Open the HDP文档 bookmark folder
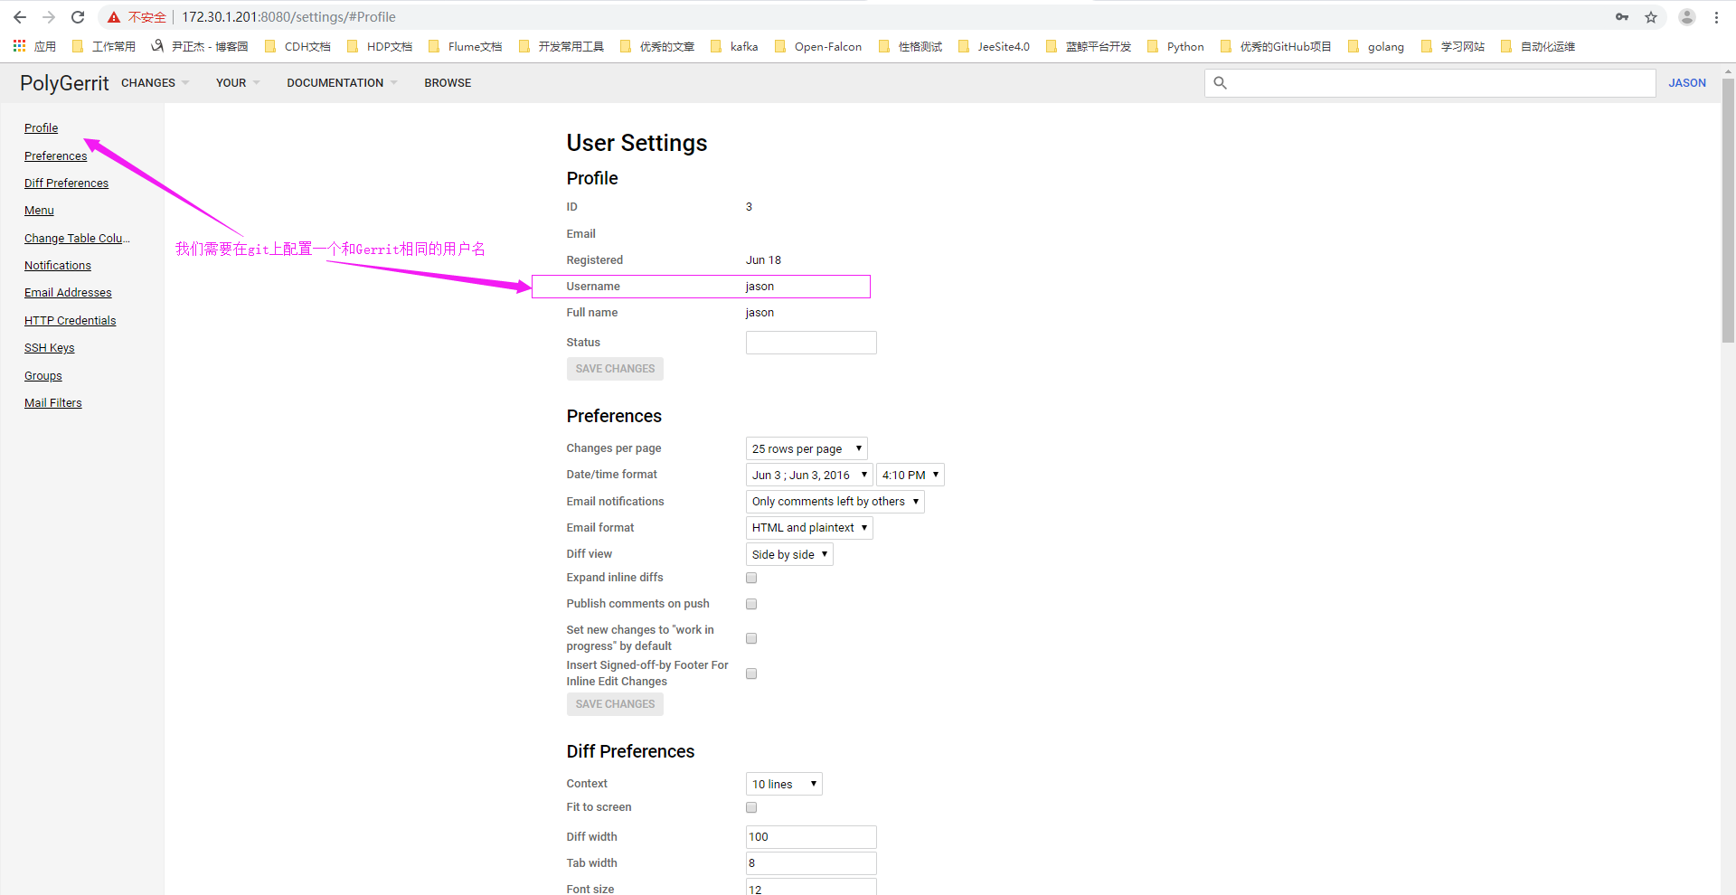The height and width of the screenshot is (895, 1736). 380,46
